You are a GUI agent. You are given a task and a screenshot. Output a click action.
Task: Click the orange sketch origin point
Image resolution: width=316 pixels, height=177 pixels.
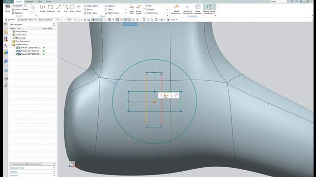tap(155, 102)
